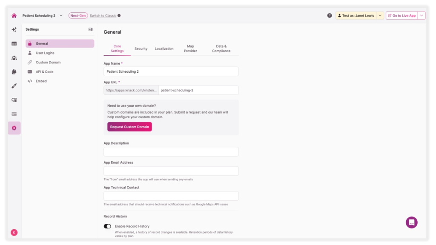Click the help question mark icon
This screenshot has width=436, height=245.
[x=330, y=16]
